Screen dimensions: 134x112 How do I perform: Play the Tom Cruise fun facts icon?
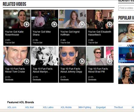tap(26, 61)
